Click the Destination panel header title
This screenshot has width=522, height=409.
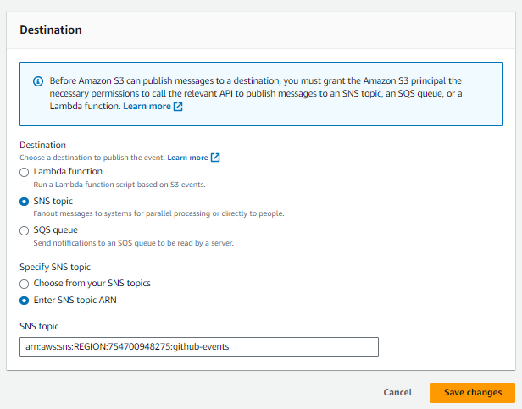[51, 30]
